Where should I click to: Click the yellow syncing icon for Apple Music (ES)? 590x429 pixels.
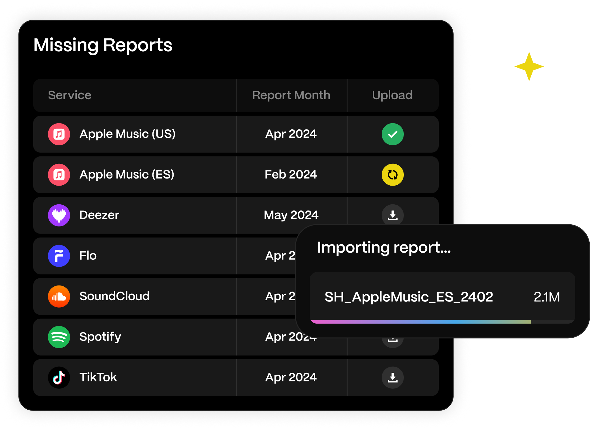[393, 175]
